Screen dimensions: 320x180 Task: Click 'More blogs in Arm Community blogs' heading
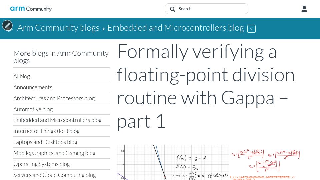[x=61, y=57]
